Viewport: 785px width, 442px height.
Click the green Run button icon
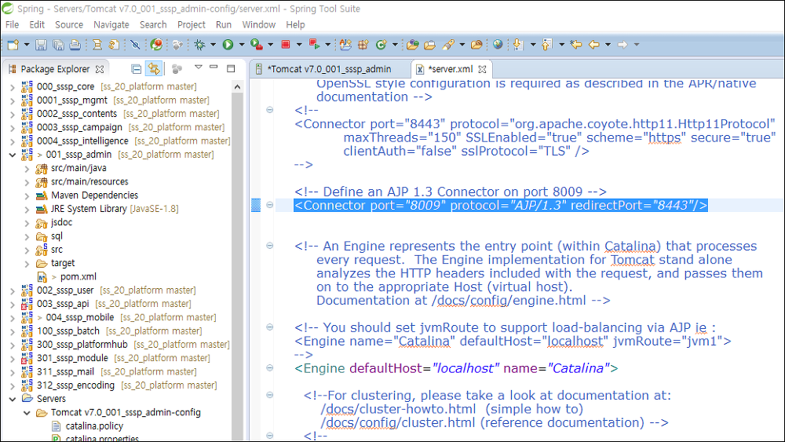(x=228, y=45)
